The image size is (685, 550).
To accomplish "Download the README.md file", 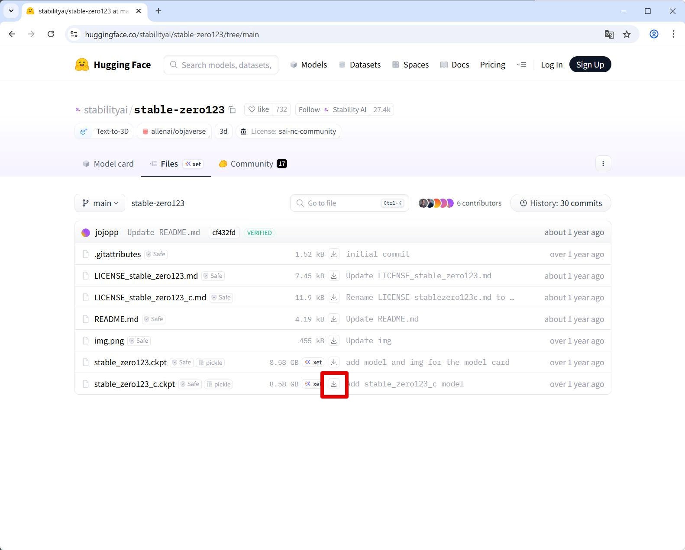I will 334,319.
